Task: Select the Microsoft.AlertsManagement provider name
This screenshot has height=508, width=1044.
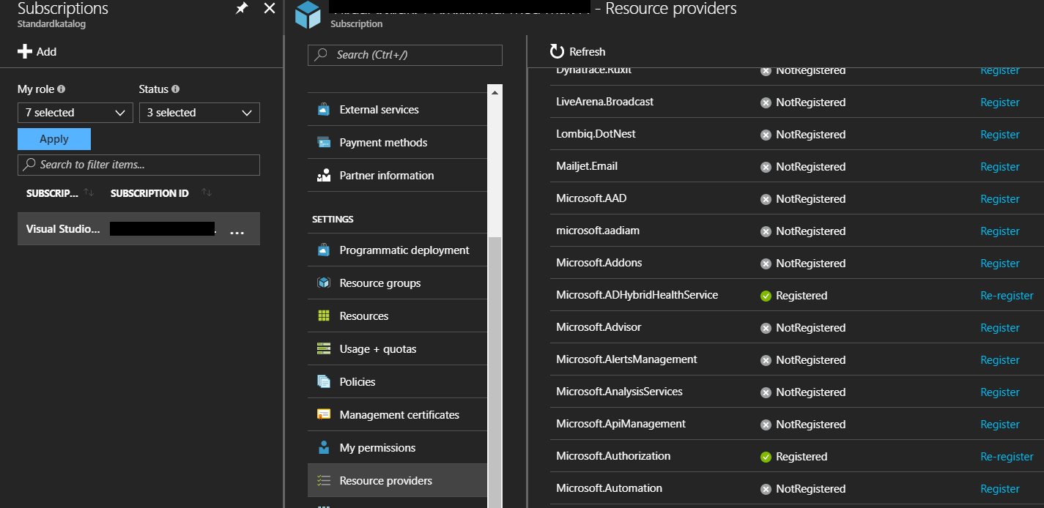Action: [x=626, y=359]
